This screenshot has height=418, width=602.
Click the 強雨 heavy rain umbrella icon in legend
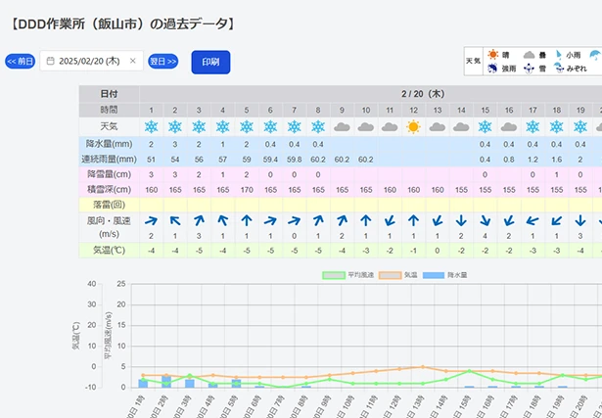[492, 69]
